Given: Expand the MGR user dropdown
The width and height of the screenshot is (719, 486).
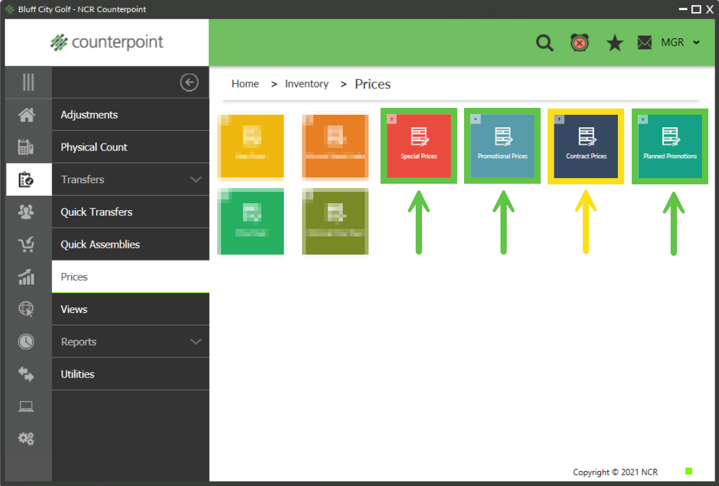Looking at the screenshot, I should [x=681, y=43].
